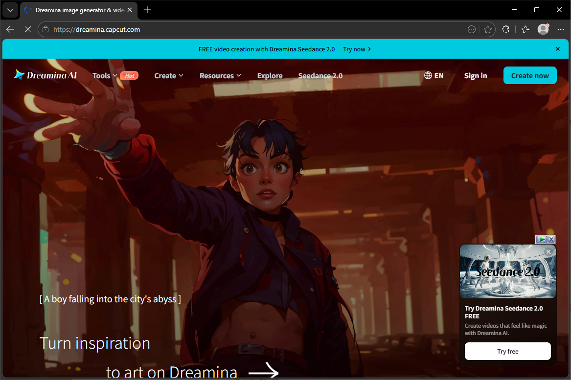Dismiss the cyan FREE video creation banner
The image size is (571, 380).
557,49
